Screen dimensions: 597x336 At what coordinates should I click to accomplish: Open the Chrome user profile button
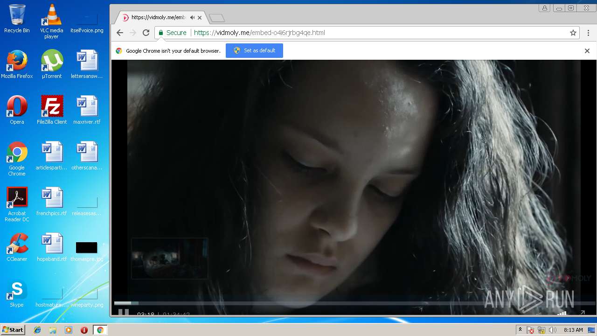(544, 8)
